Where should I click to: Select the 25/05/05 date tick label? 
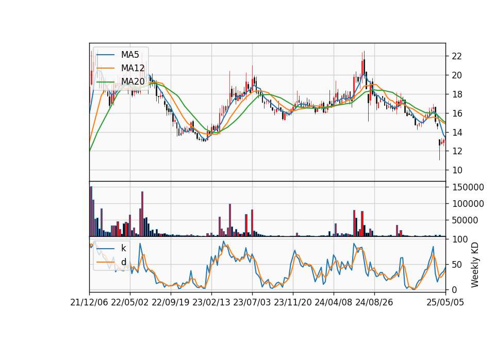[x=445, y=302]
